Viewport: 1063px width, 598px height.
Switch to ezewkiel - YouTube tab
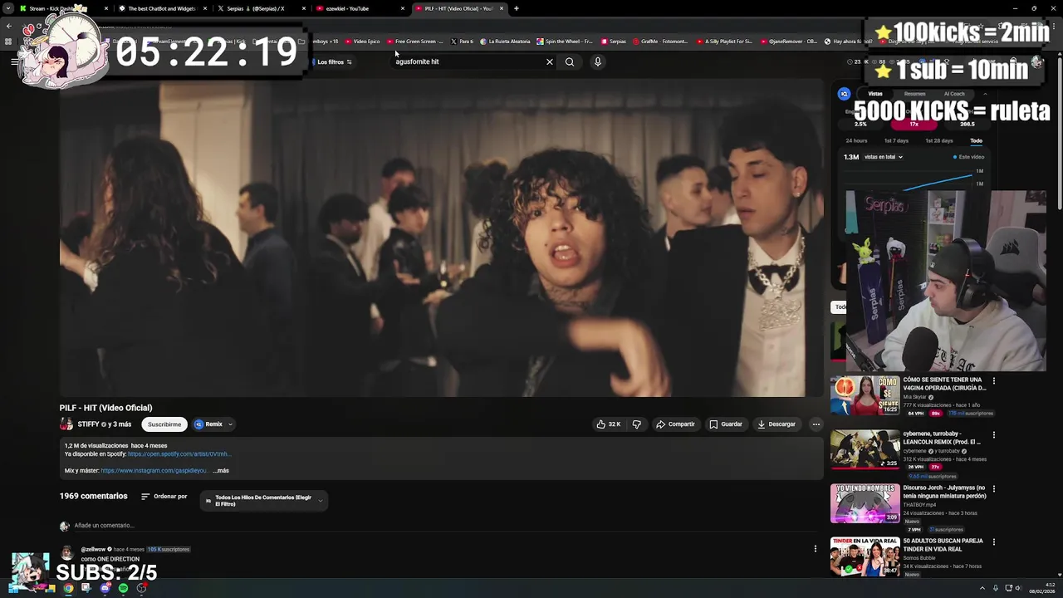357,8
